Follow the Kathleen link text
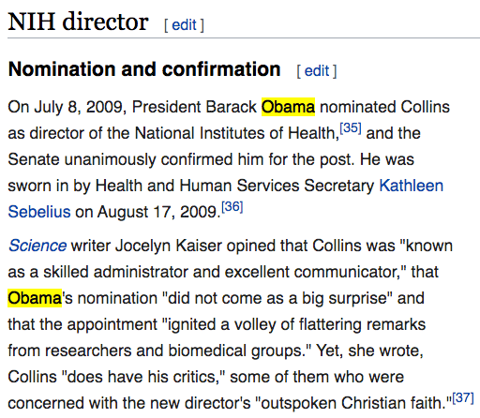The image size is (480, 418). (x=412, y=186)
